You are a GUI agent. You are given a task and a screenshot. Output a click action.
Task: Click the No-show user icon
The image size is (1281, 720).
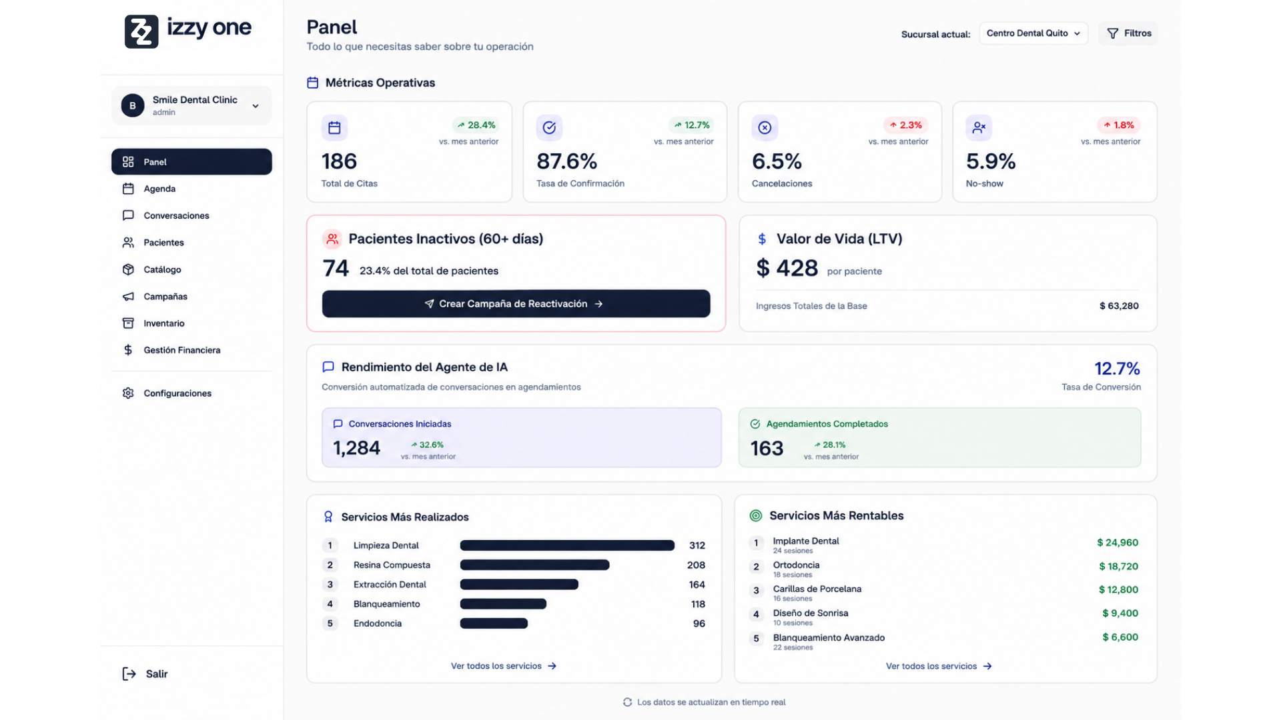coord(979,127)
